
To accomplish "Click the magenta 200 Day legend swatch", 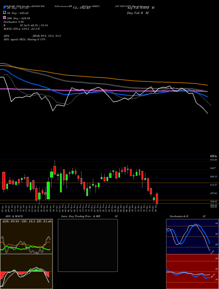I will (4, 18).
